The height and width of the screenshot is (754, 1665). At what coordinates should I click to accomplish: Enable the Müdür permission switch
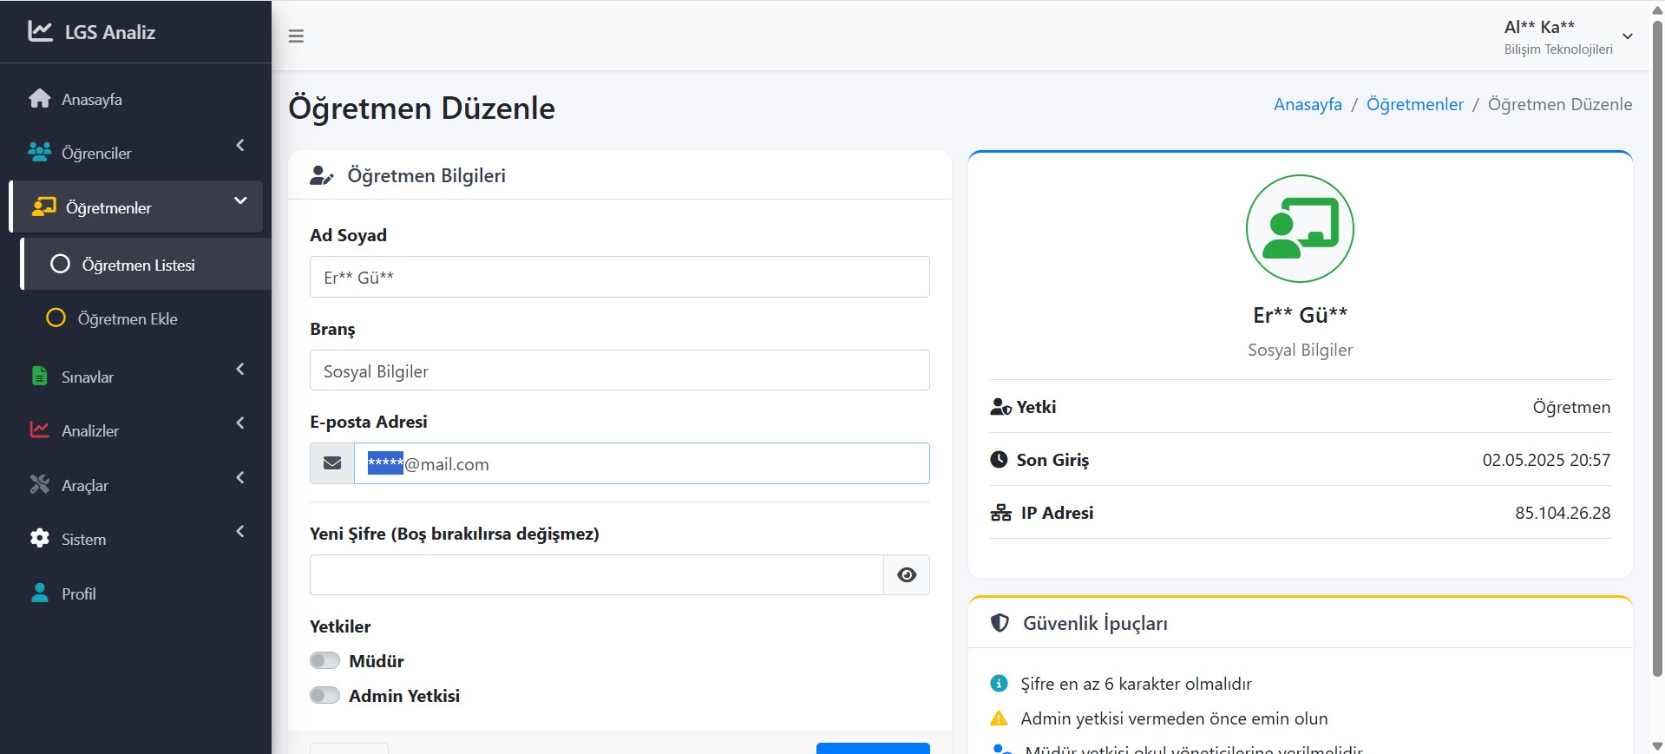[324, 661]
